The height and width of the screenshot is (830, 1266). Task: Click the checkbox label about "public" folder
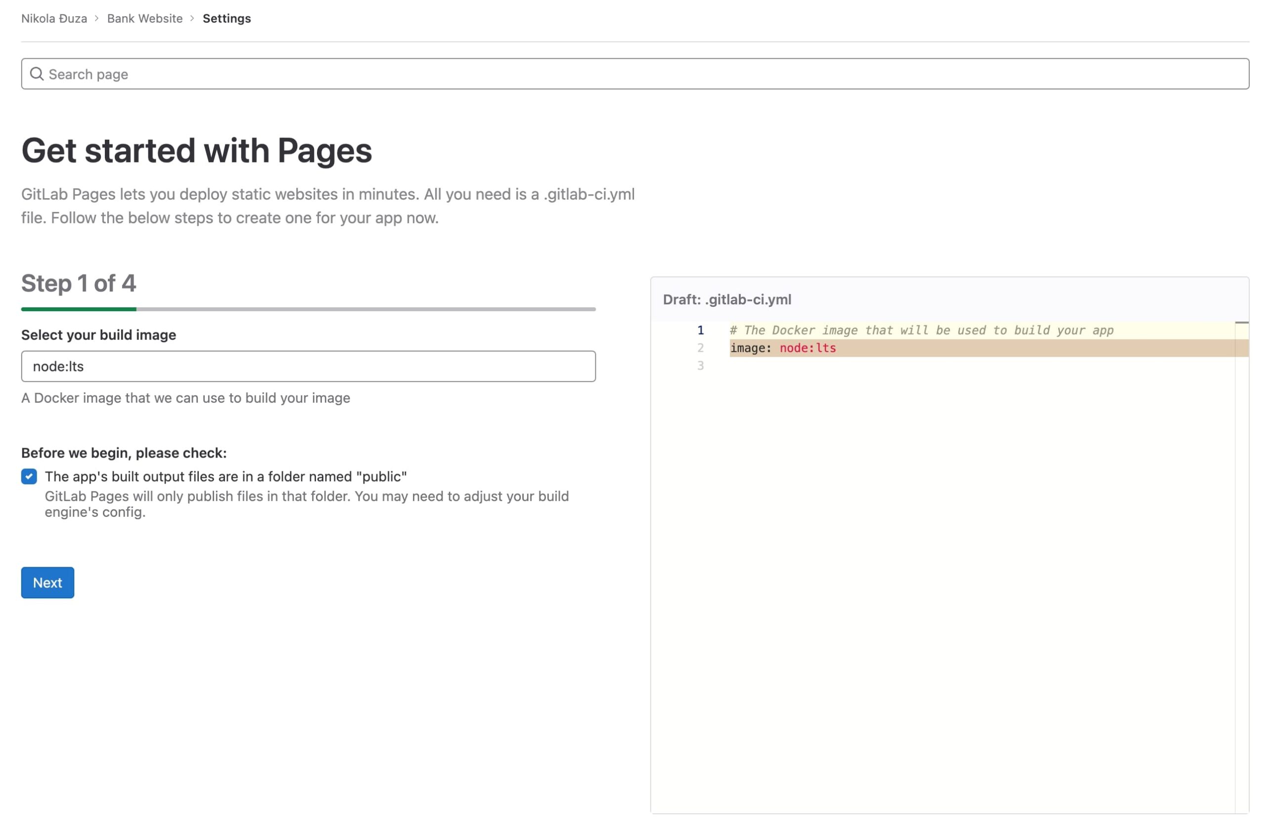(x=226, y=476)
